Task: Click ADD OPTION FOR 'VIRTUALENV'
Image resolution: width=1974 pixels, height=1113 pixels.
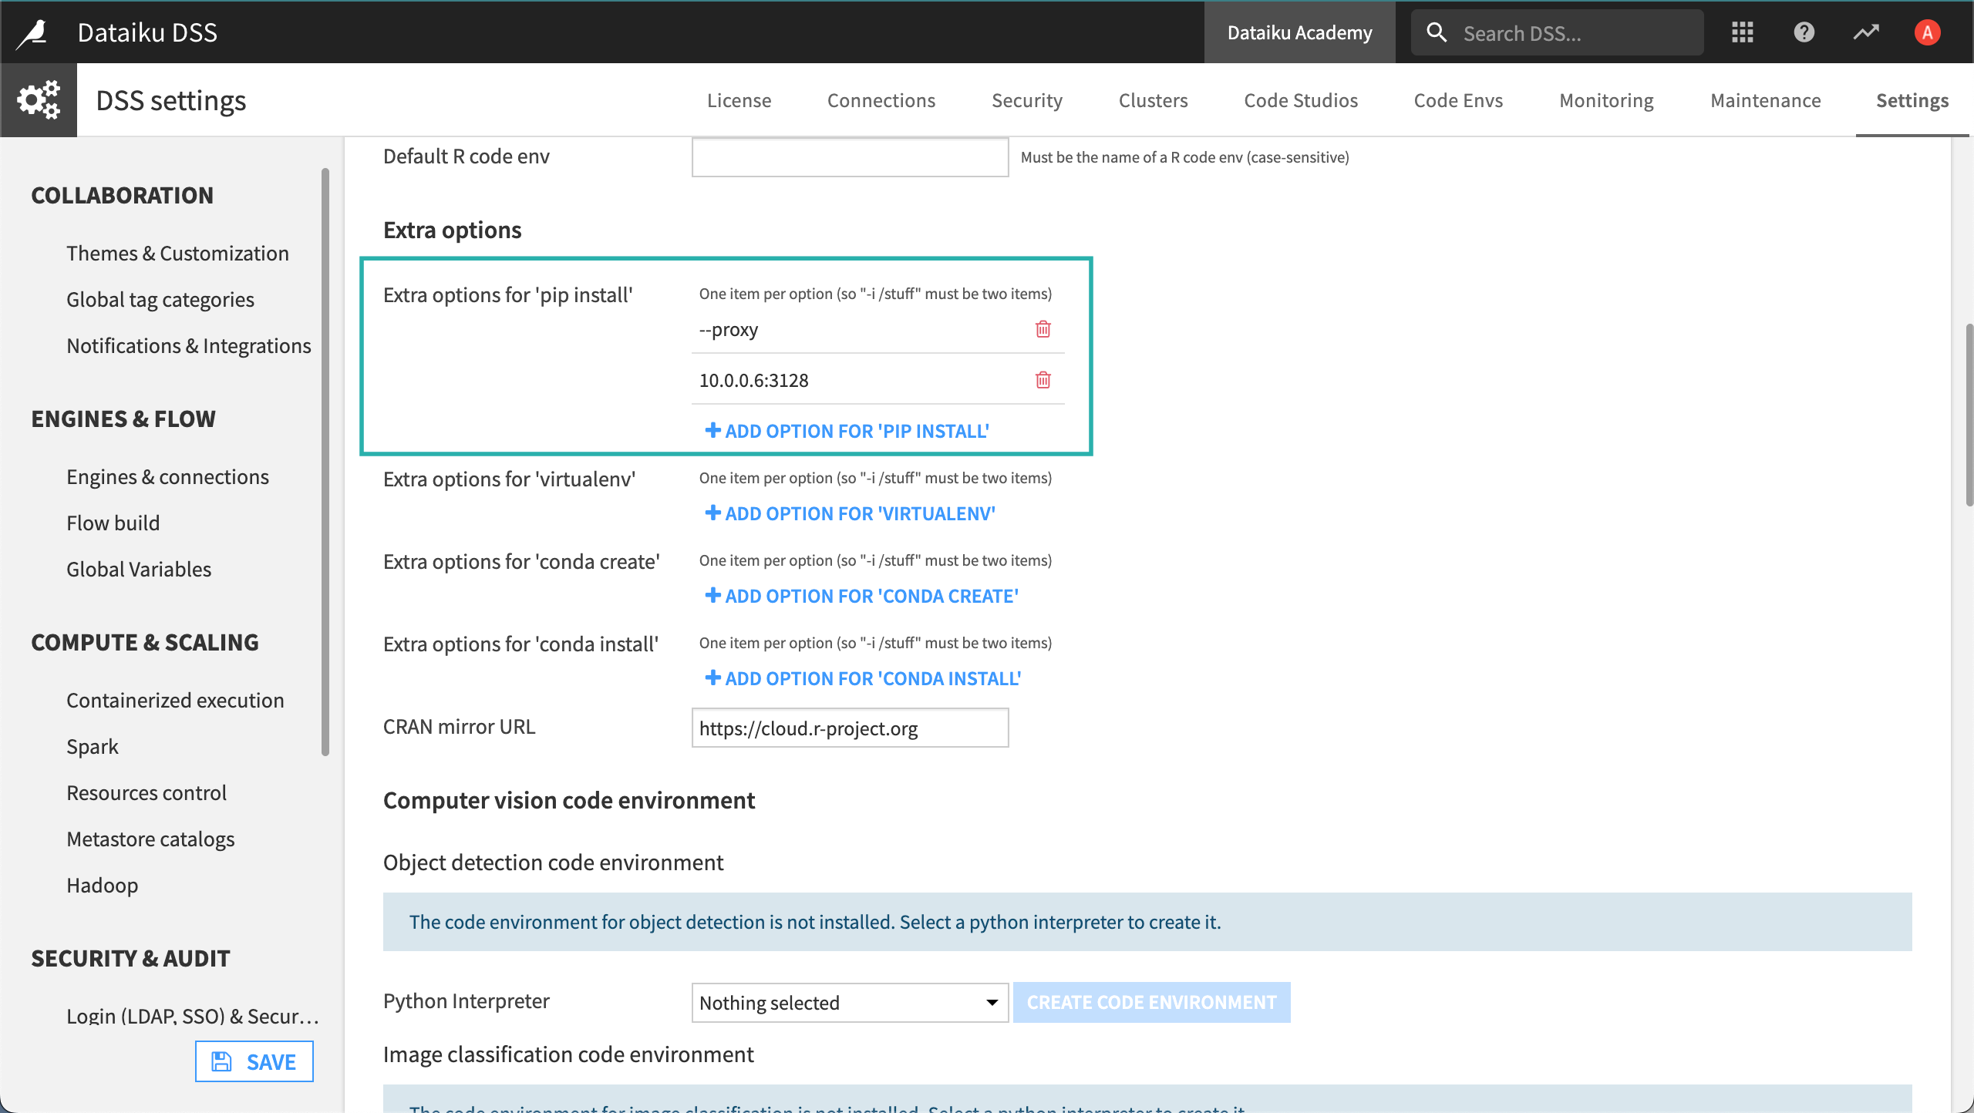Action: [x=849, y=513]
